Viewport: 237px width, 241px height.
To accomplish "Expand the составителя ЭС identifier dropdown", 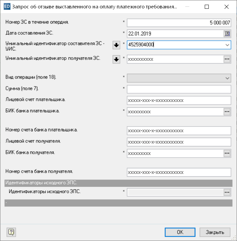I will [227, 45].
